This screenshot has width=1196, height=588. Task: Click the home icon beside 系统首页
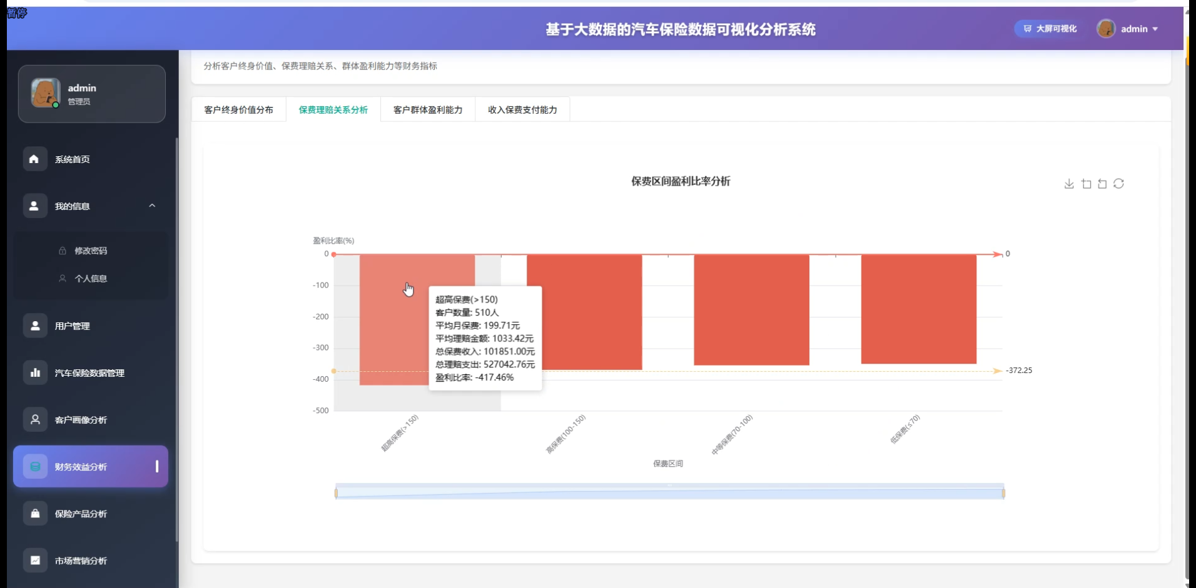coord(34,159)
